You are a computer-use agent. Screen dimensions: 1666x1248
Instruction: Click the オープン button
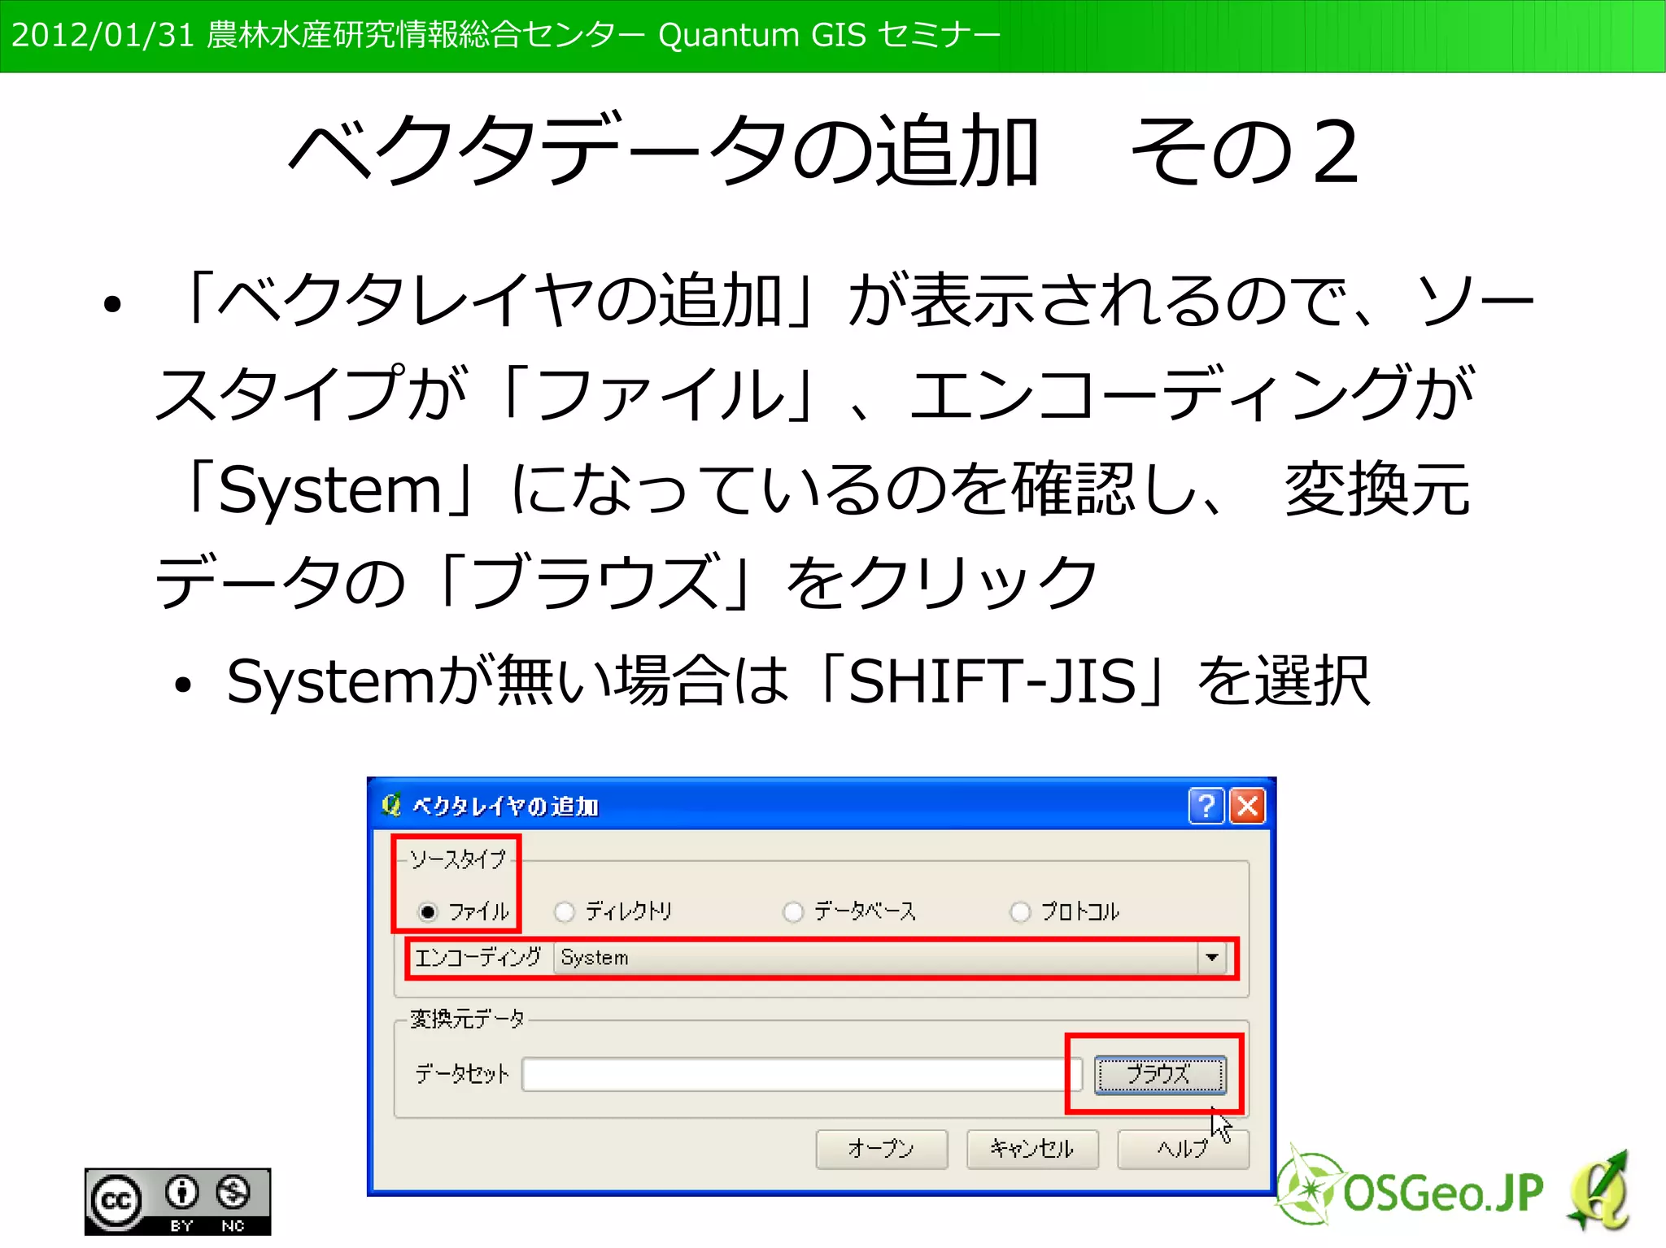pyautogui.click(x=882, y=1149)
